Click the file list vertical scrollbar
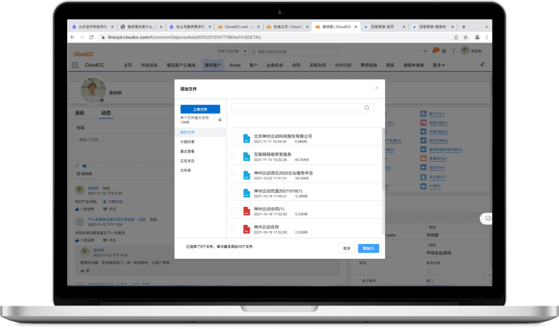Image resolution: width=559 pixels, height=329 pixels. 383,162
